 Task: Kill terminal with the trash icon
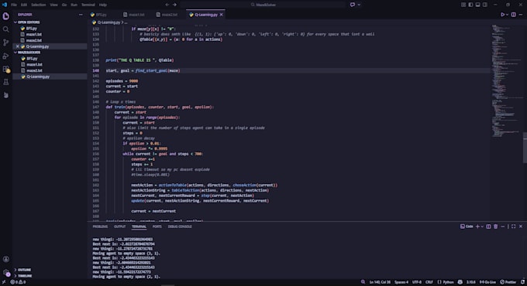[495, 226]
